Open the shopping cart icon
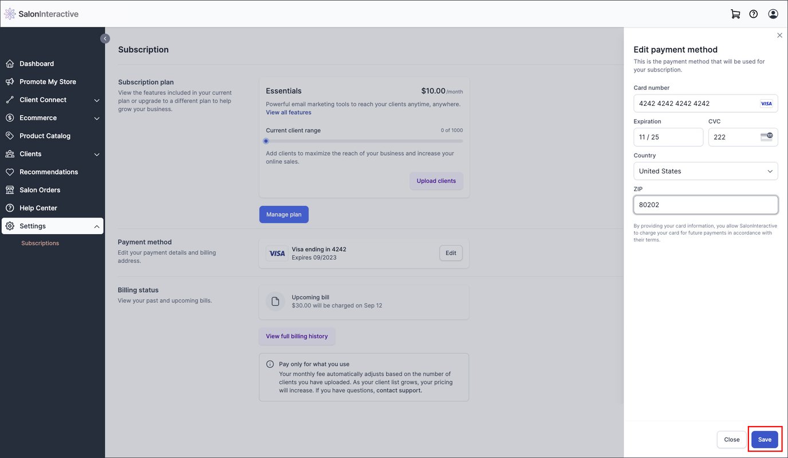788x458 pixels. [735, 14]
